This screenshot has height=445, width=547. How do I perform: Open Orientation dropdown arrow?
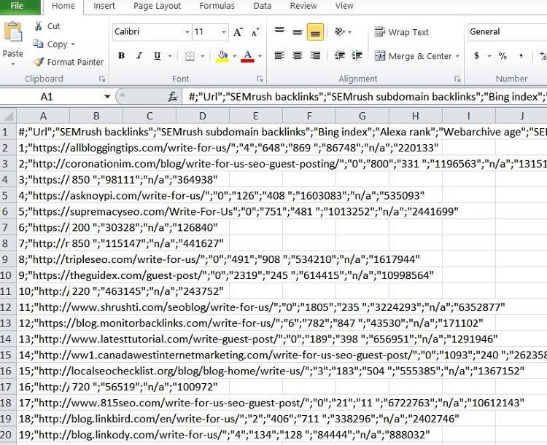coord(350,32)
